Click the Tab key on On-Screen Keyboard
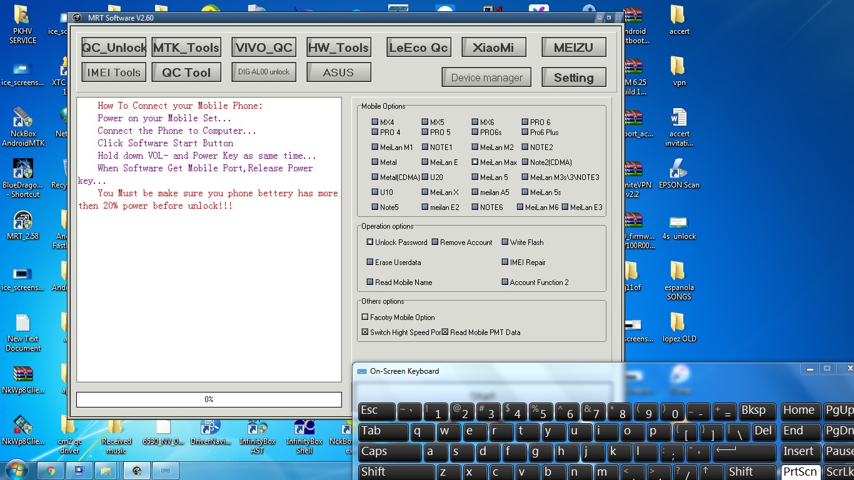Screen dimensions: 854x480 tap(383, 431)
